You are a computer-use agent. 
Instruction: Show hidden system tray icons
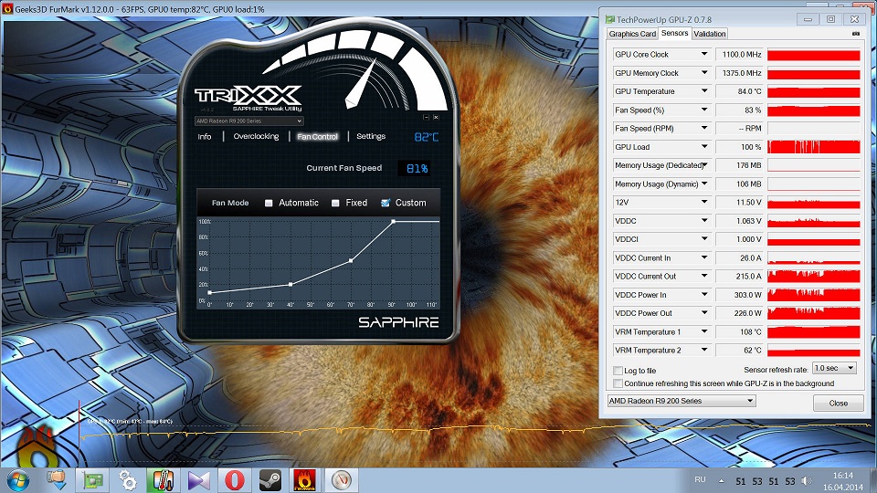click(x=721, y=481)
